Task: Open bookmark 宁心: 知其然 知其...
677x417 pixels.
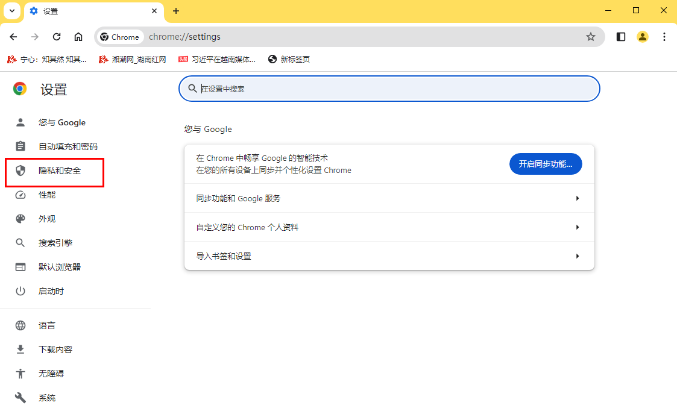Action: 47,59
